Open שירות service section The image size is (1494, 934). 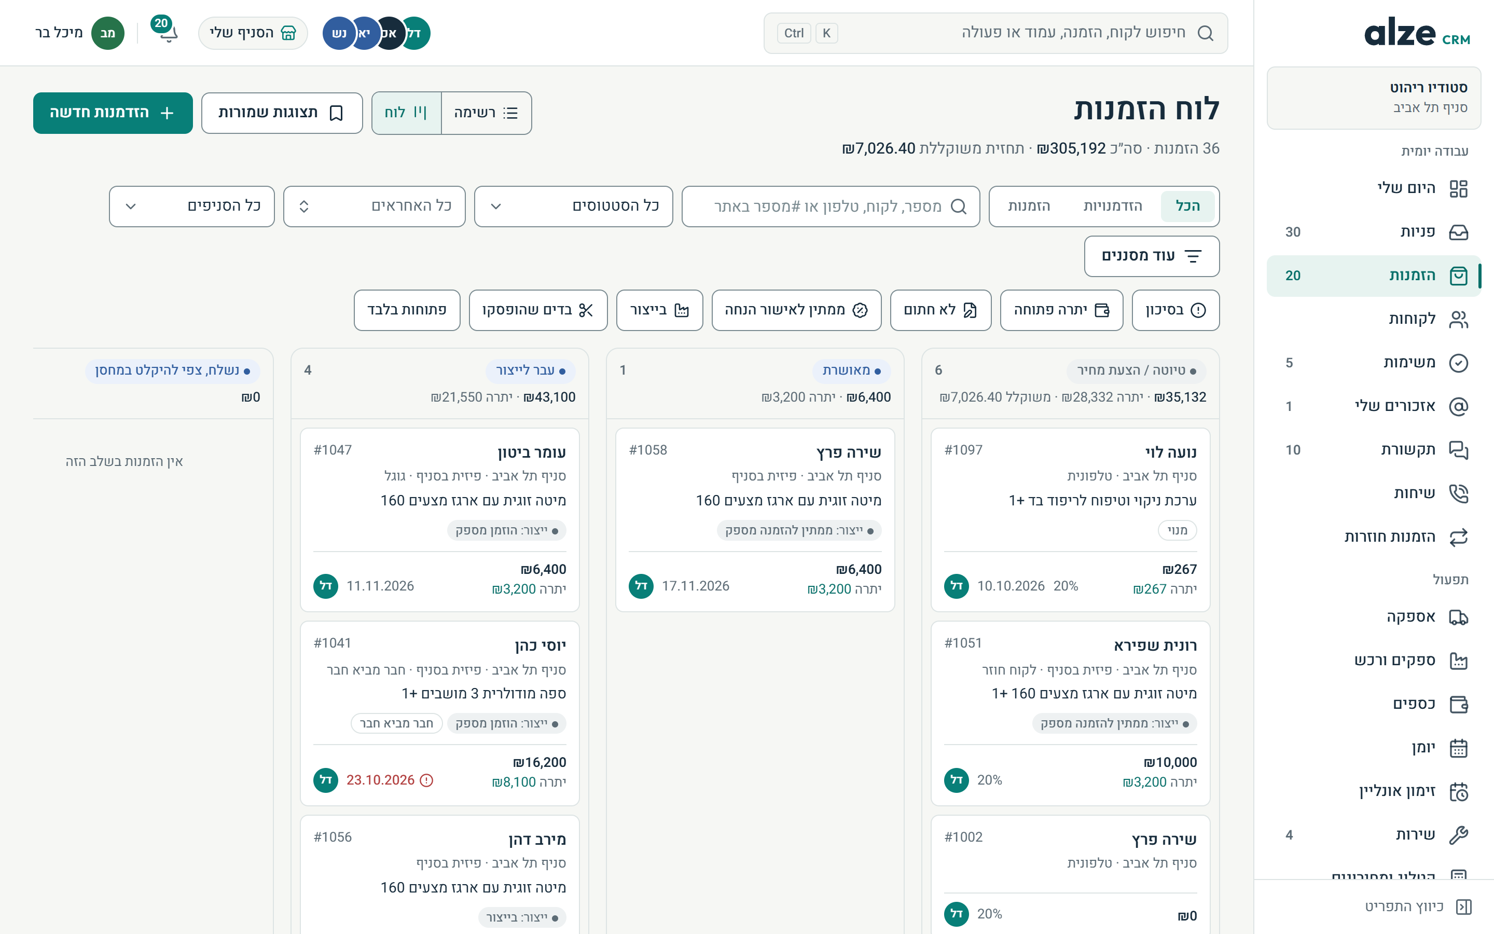[x=1373, y=835]
